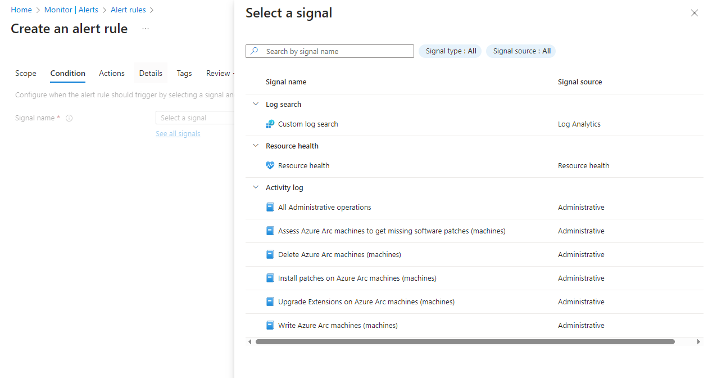Open the Signal source filter
708x378 pixels.
521,51
